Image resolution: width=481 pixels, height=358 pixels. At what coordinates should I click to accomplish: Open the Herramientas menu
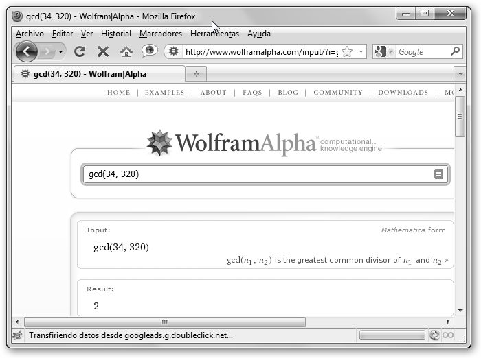(214, 34)
